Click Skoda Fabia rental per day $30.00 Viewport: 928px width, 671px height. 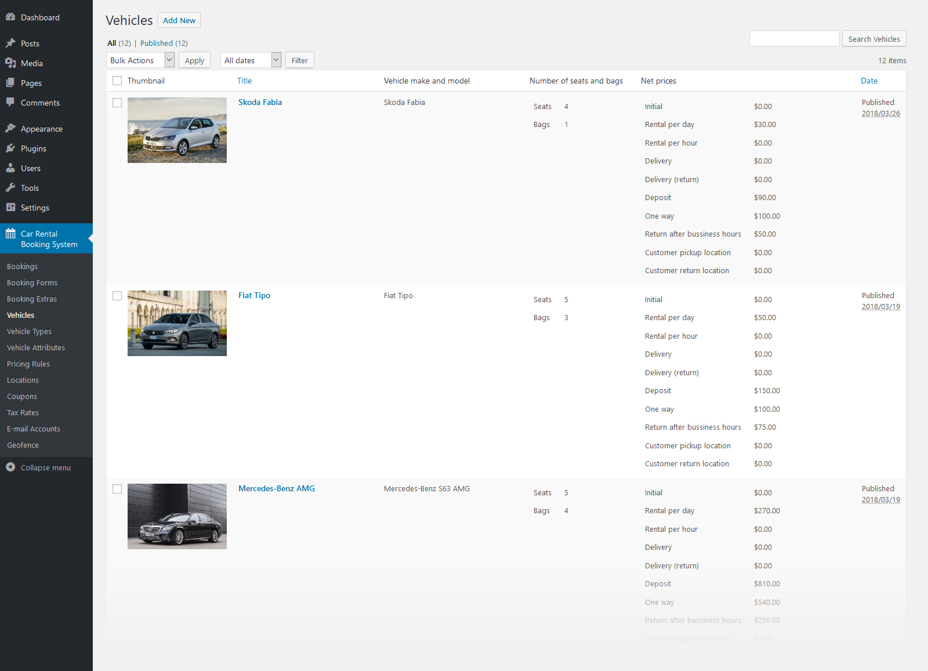(x=765, y=125)
